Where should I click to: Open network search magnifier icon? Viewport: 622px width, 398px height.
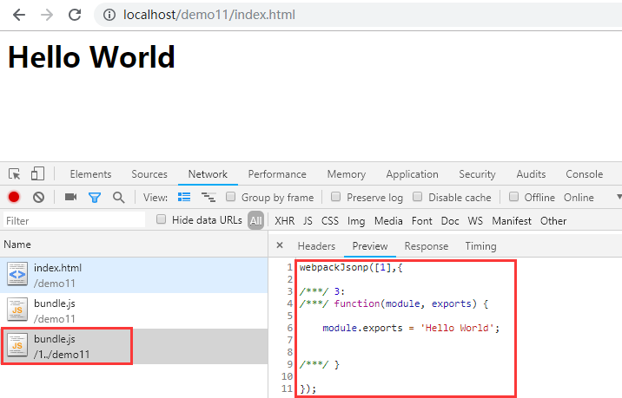pyautogui.click(x=119, y=197)
